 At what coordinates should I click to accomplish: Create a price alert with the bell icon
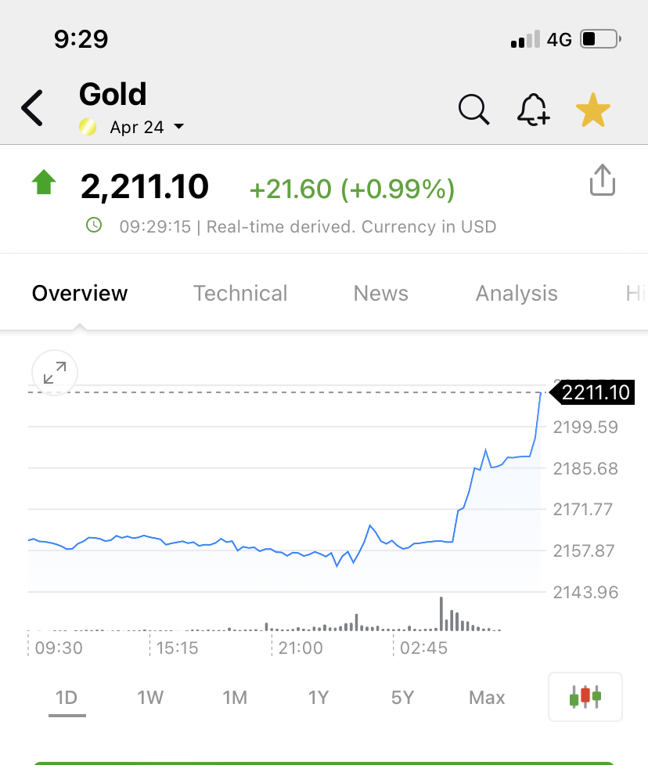click(x=534, y=110)
